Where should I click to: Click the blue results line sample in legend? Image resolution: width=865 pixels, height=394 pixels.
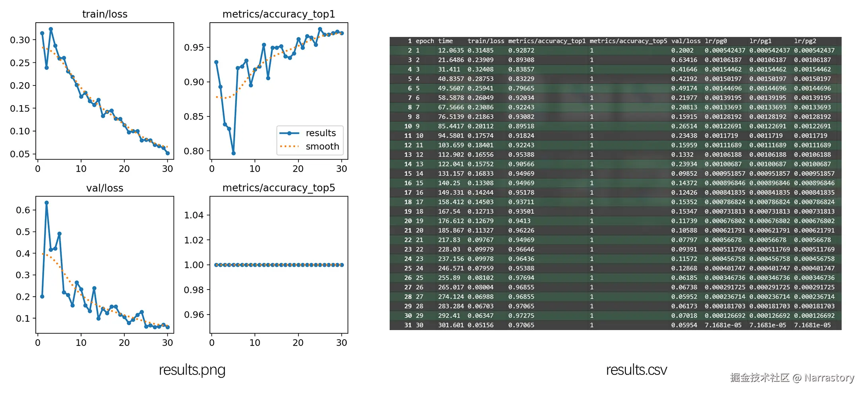click(x=289, y=133)
